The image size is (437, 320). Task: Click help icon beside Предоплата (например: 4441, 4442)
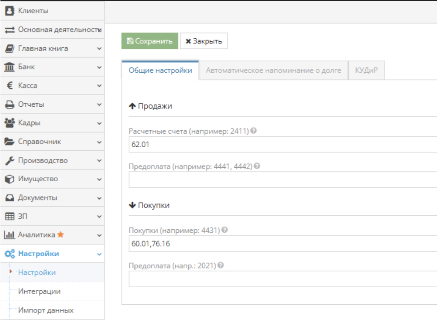257,166
